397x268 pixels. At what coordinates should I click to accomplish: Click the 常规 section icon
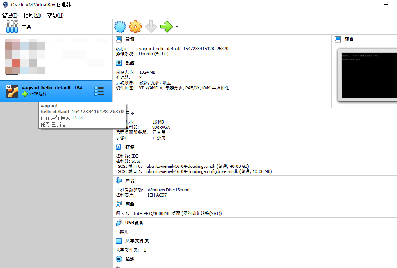pos(119,39)
